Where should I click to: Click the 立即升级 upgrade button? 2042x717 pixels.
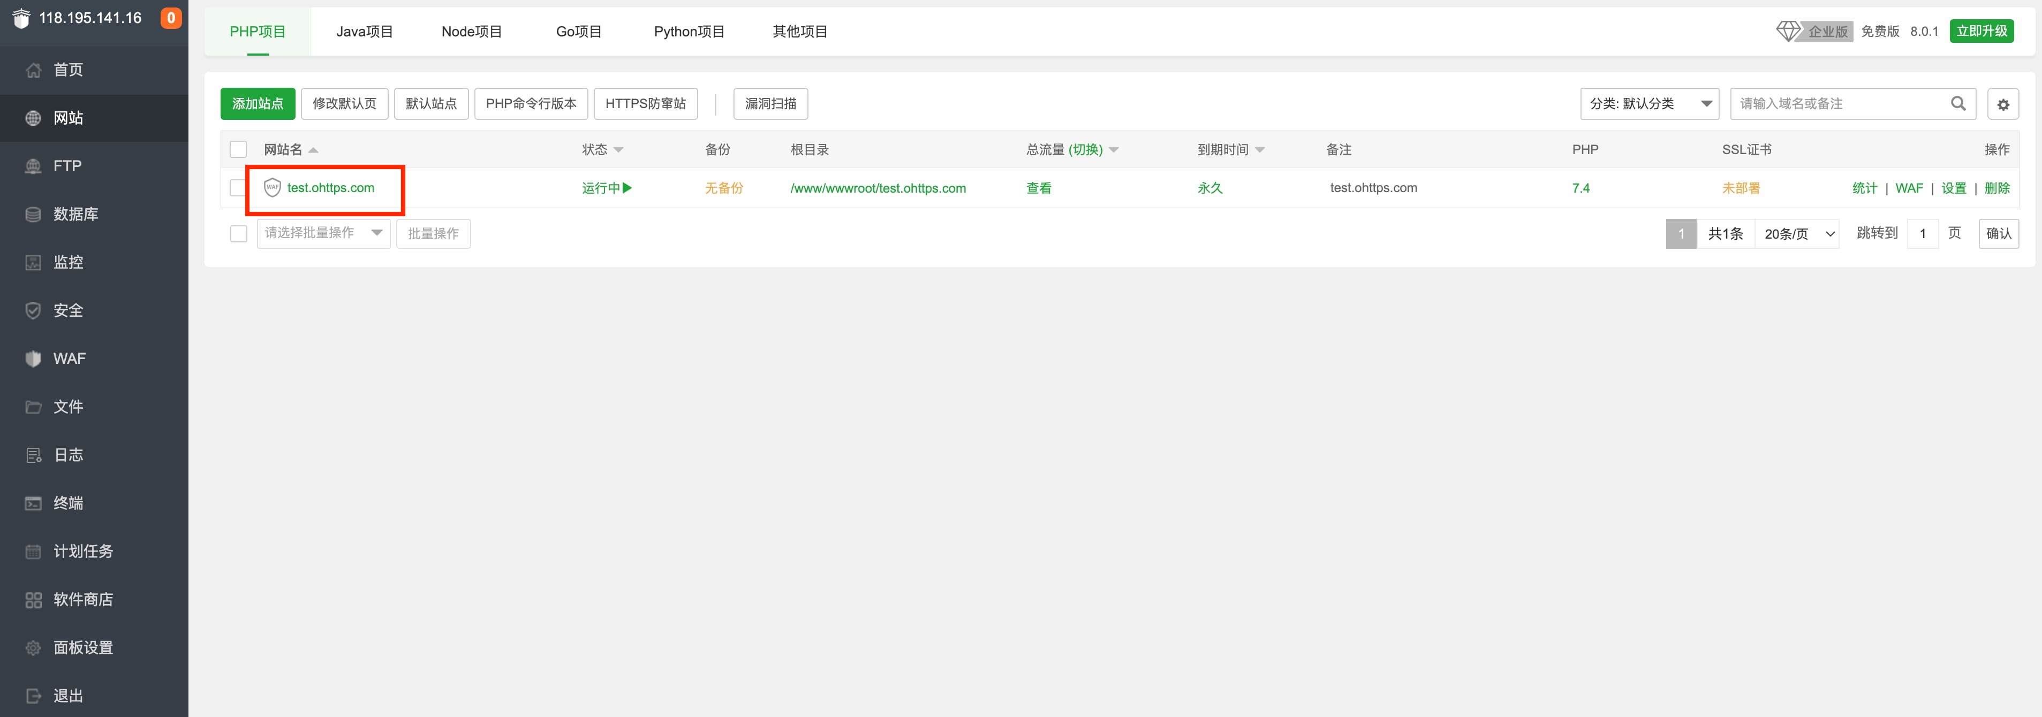[1981, 31]
